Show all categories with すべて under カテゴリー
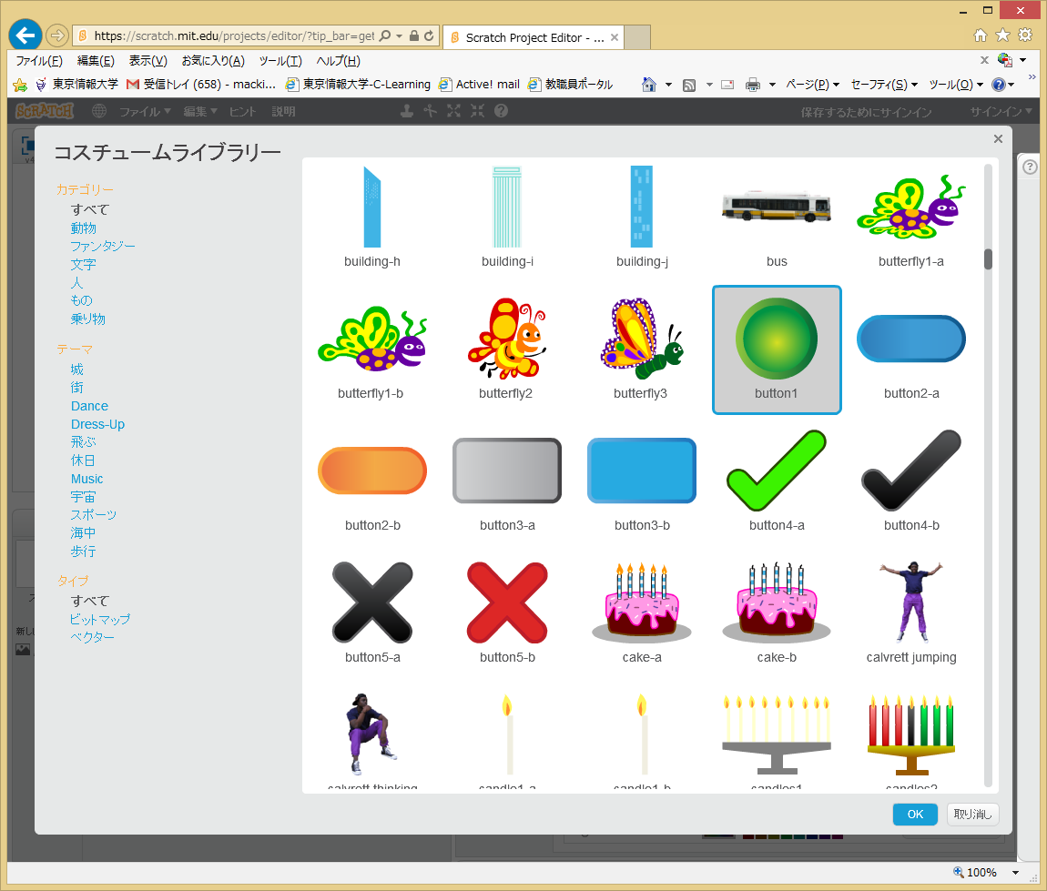 [90, 209]
